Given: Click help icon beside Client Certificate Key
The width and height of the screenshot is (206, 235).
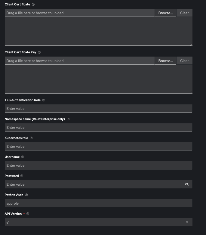Looking at the screenshot, I should point(39,52).
